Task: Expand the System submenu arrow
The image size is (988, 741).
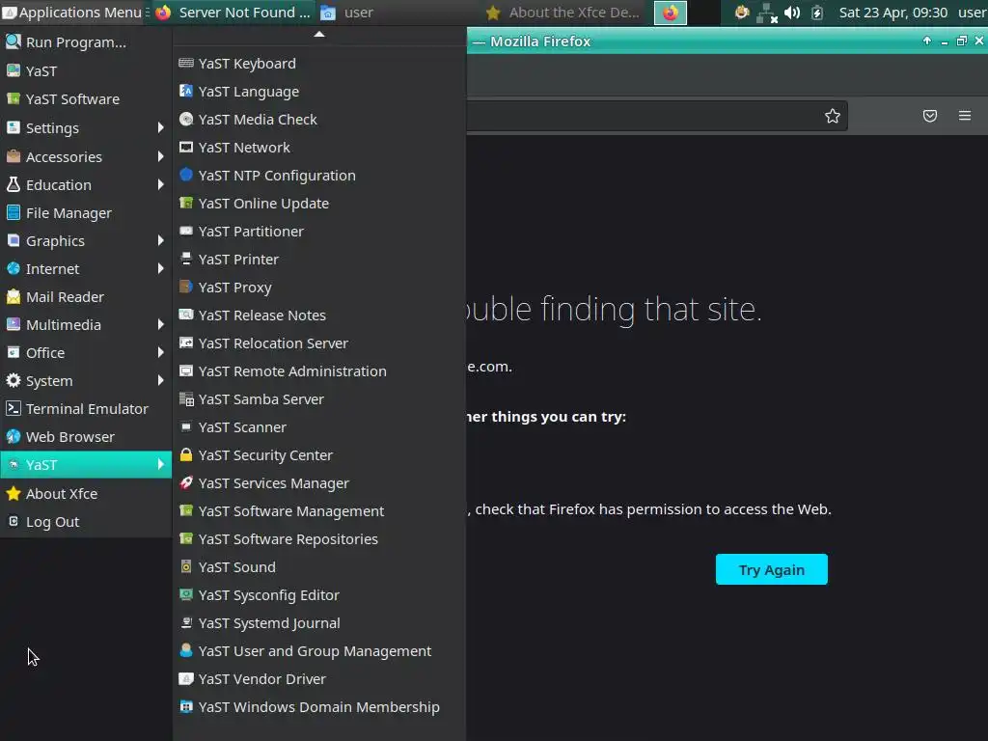Action: pyautogui.click(x=161, y=380)
